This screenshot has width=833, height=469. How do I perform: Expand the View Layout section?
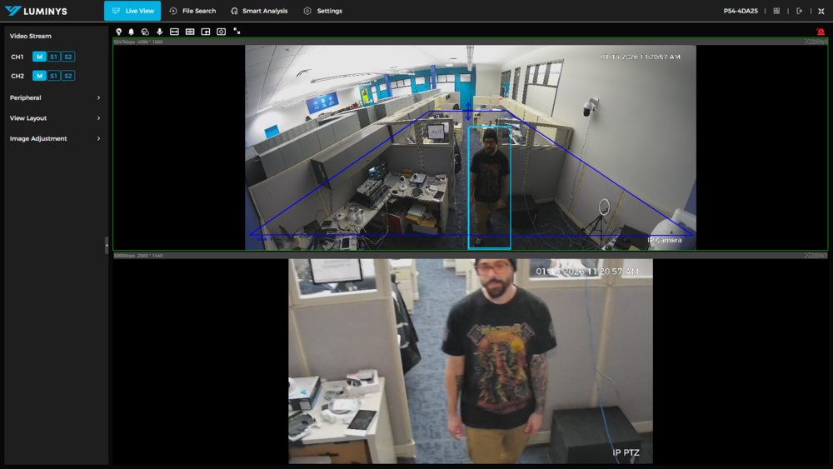point(55,118)
